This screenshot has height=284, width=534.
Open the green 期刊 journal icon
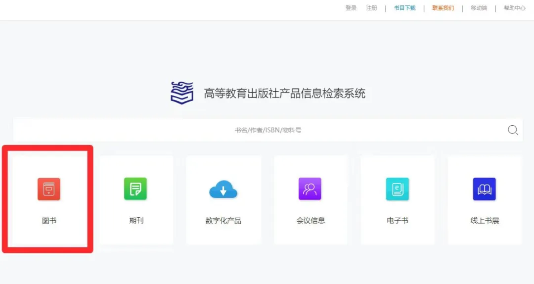pyautogui.click(x=135, y=189)
